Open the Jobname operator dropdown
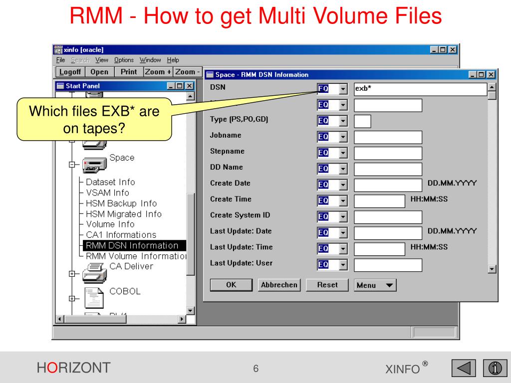Image resolution: width=511 pixels, height=383 pixels. 343,137
